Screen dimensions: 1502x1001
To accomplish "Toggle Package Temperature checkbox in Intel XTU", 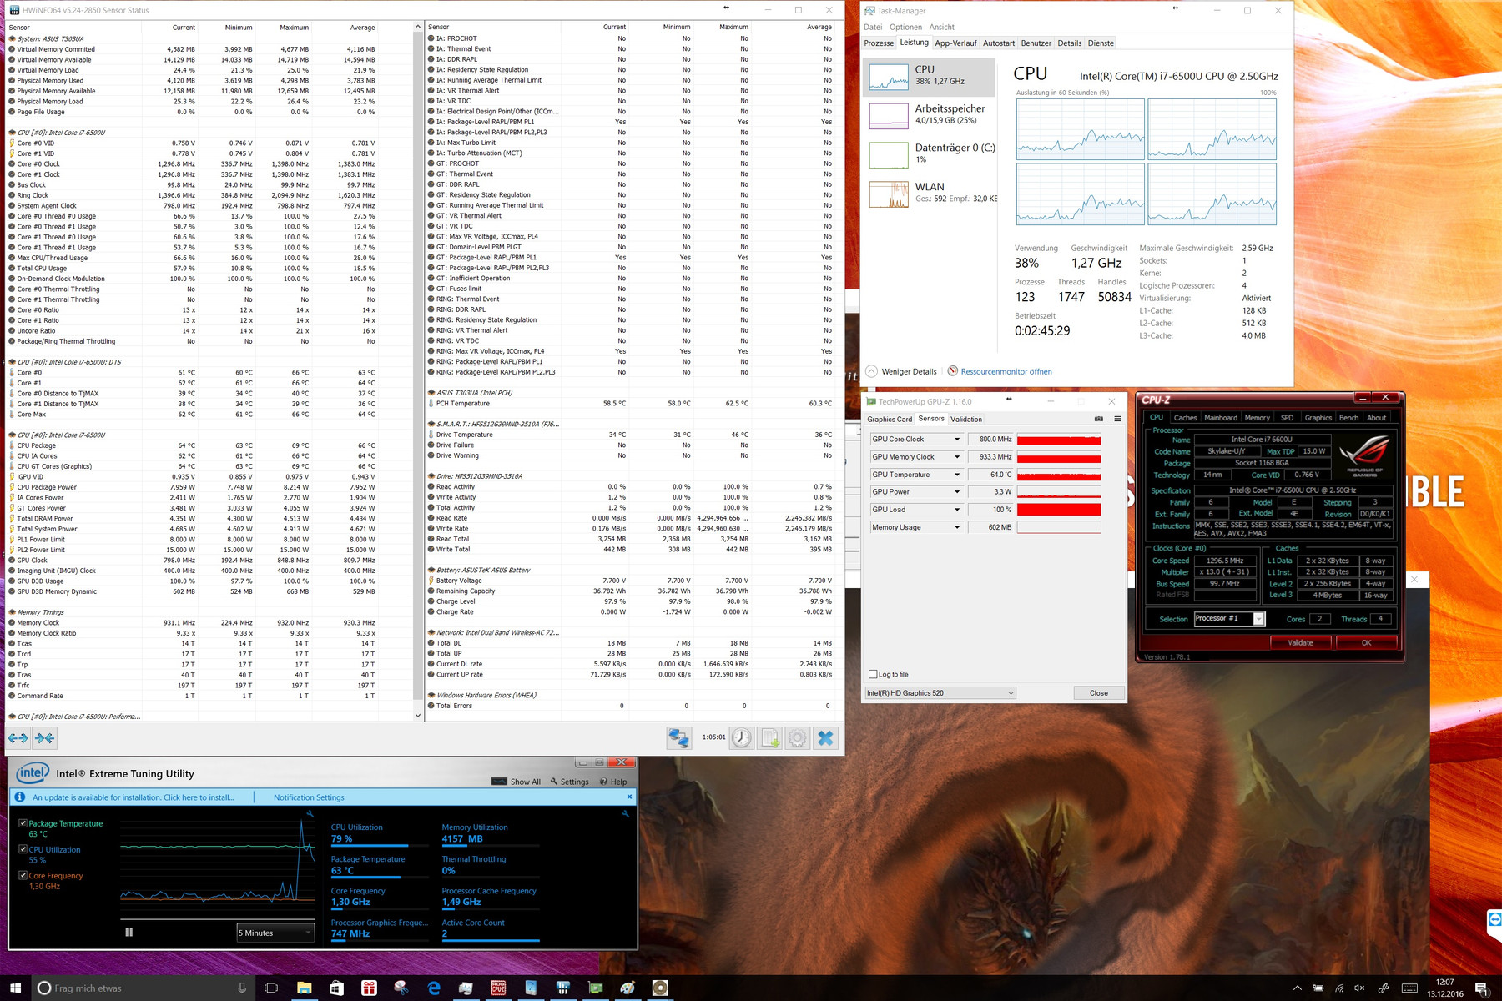I will coord(23,823).
